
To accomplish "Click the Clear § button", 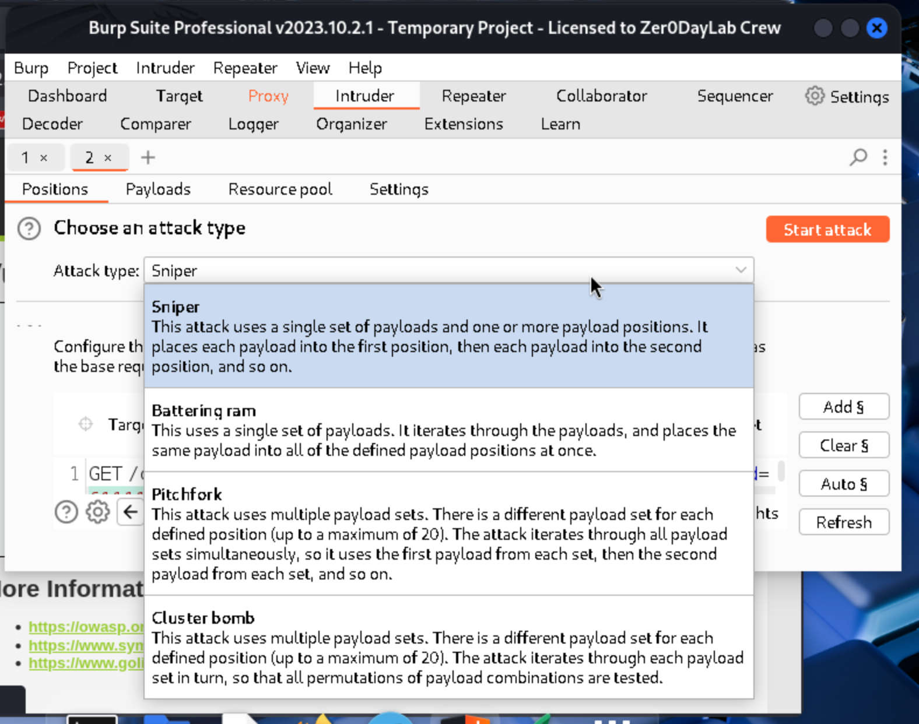I will point(844,445).
